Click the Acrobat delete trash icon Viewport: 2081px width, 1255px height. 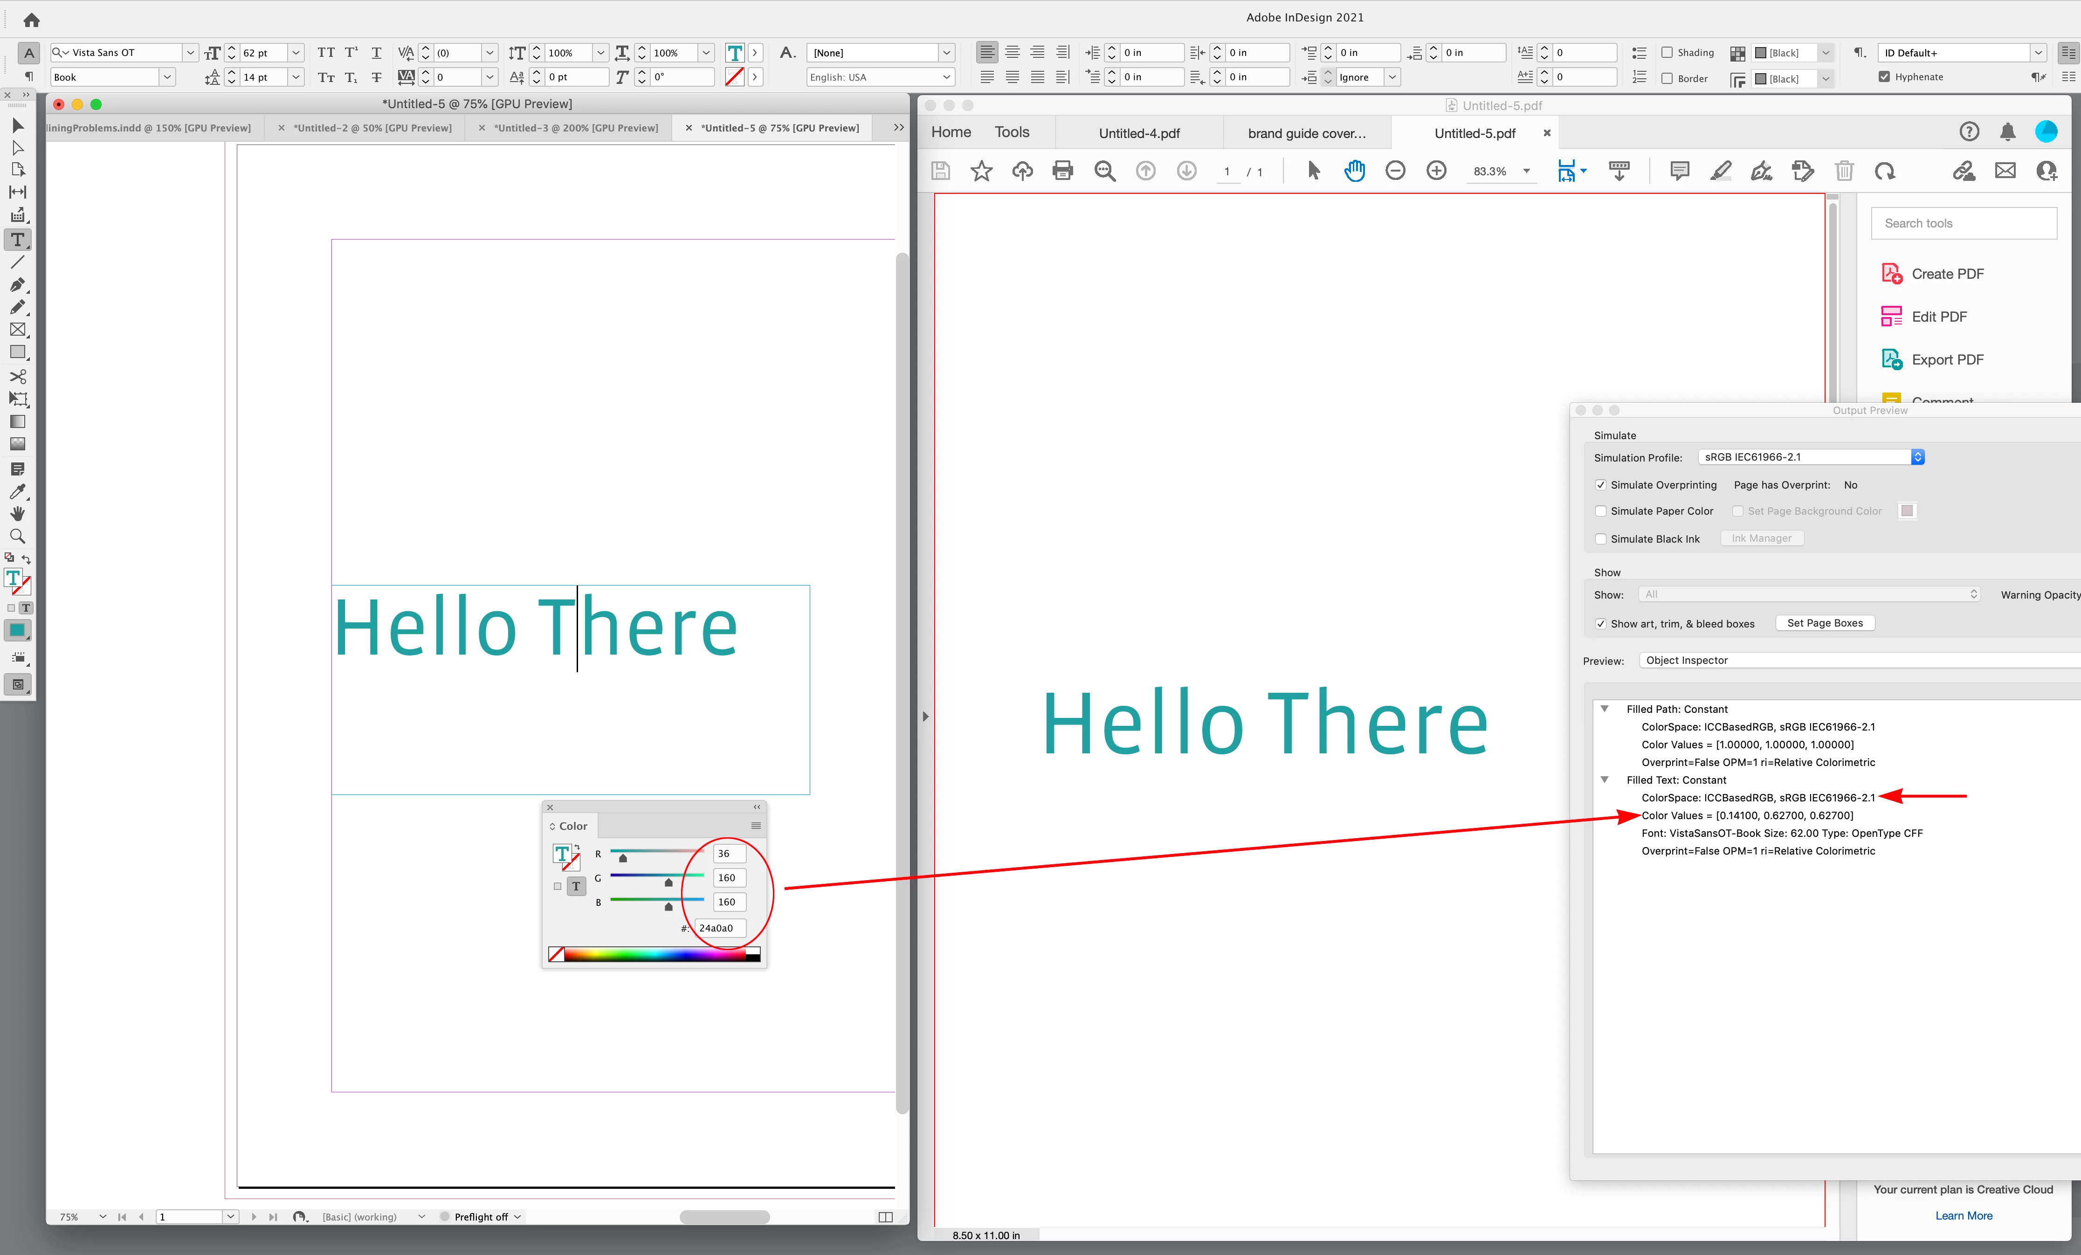point(1844,172)
